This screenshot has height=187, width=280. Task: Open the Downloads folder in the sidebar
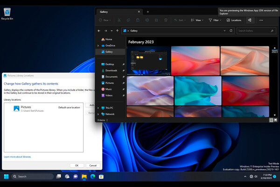111,70
